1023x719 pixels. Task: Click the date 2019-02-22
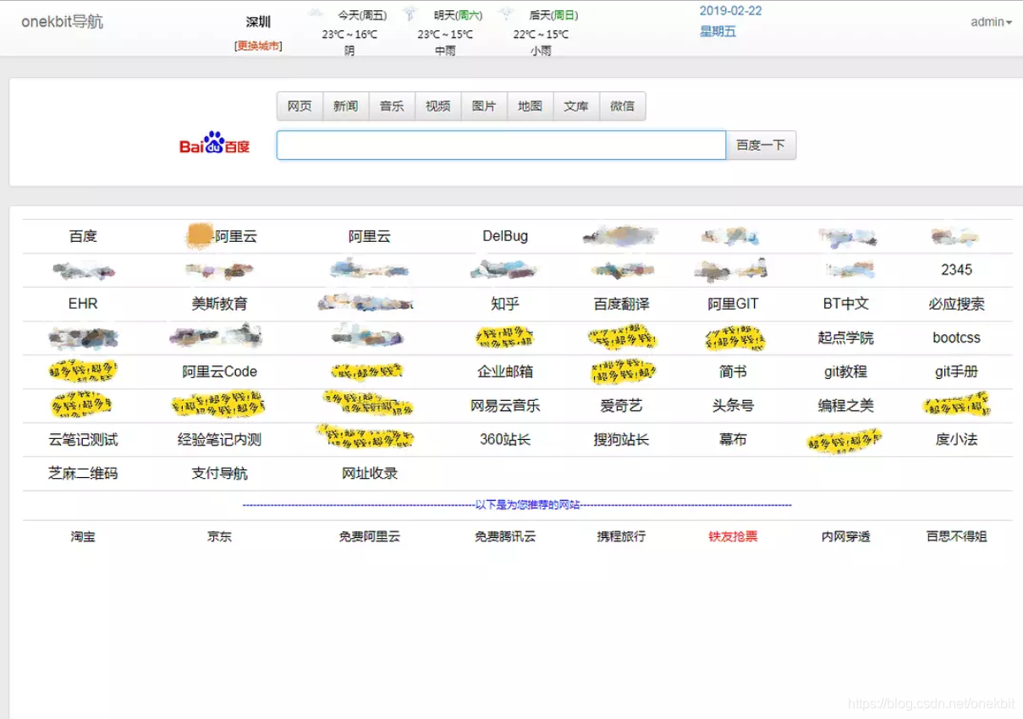coord(730,11)
